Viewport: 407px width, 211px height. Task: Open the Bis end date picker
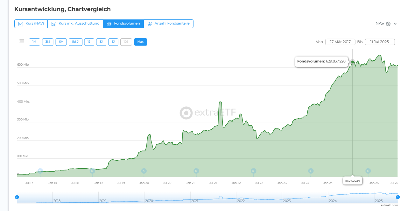pos(380,42)
